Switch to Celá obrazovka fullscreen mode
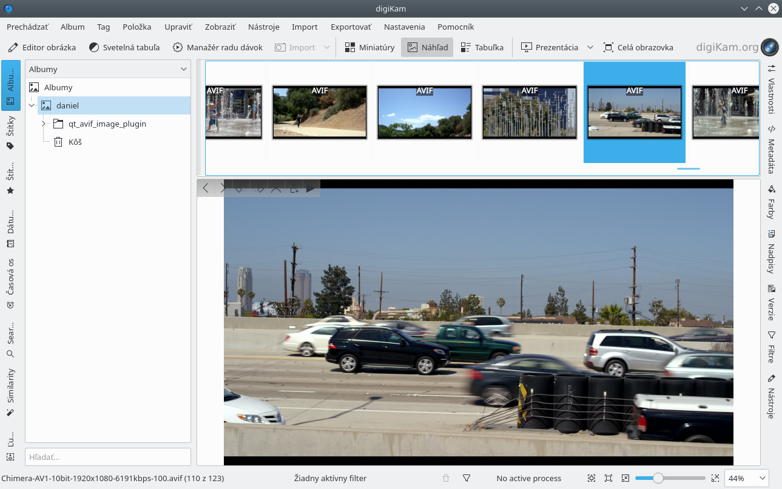The height and width of the screenshot is (489, 782). [638, 47]
